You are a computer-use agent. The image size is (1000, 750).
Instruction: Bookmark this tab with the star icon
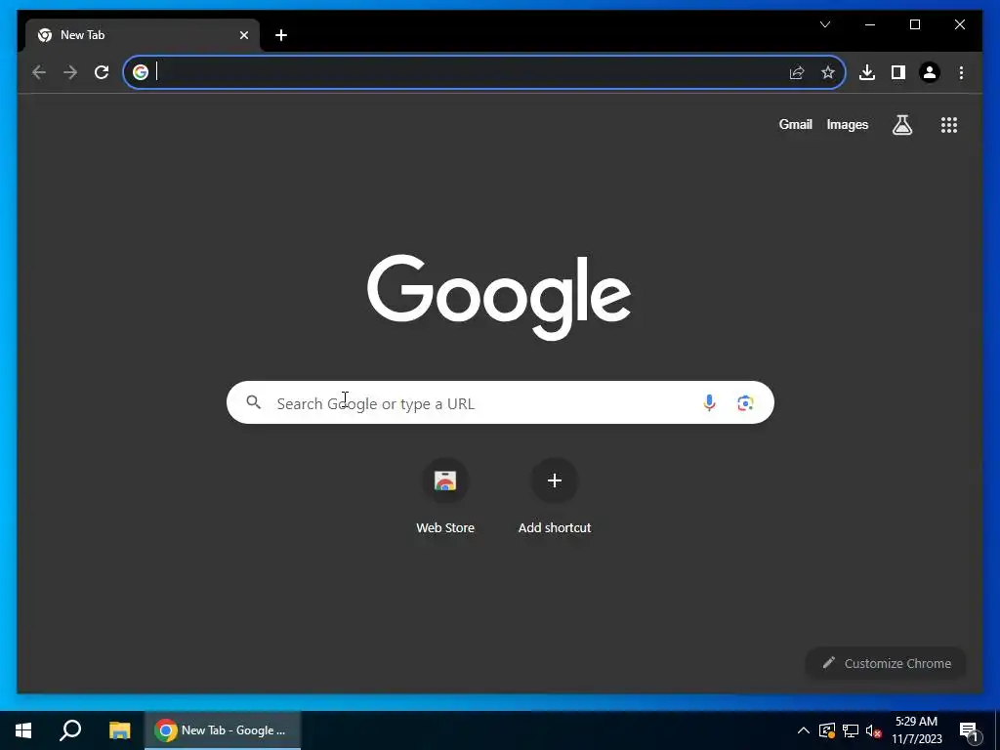[x=828, y=72]
